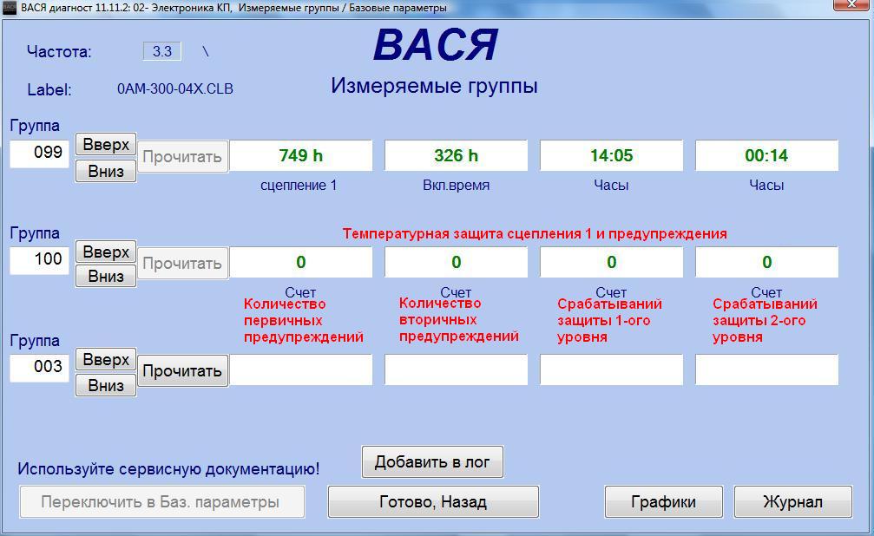Click the Добавить в лог button
This screenshot has width=874, height=536.
click(x=432, y=462)
